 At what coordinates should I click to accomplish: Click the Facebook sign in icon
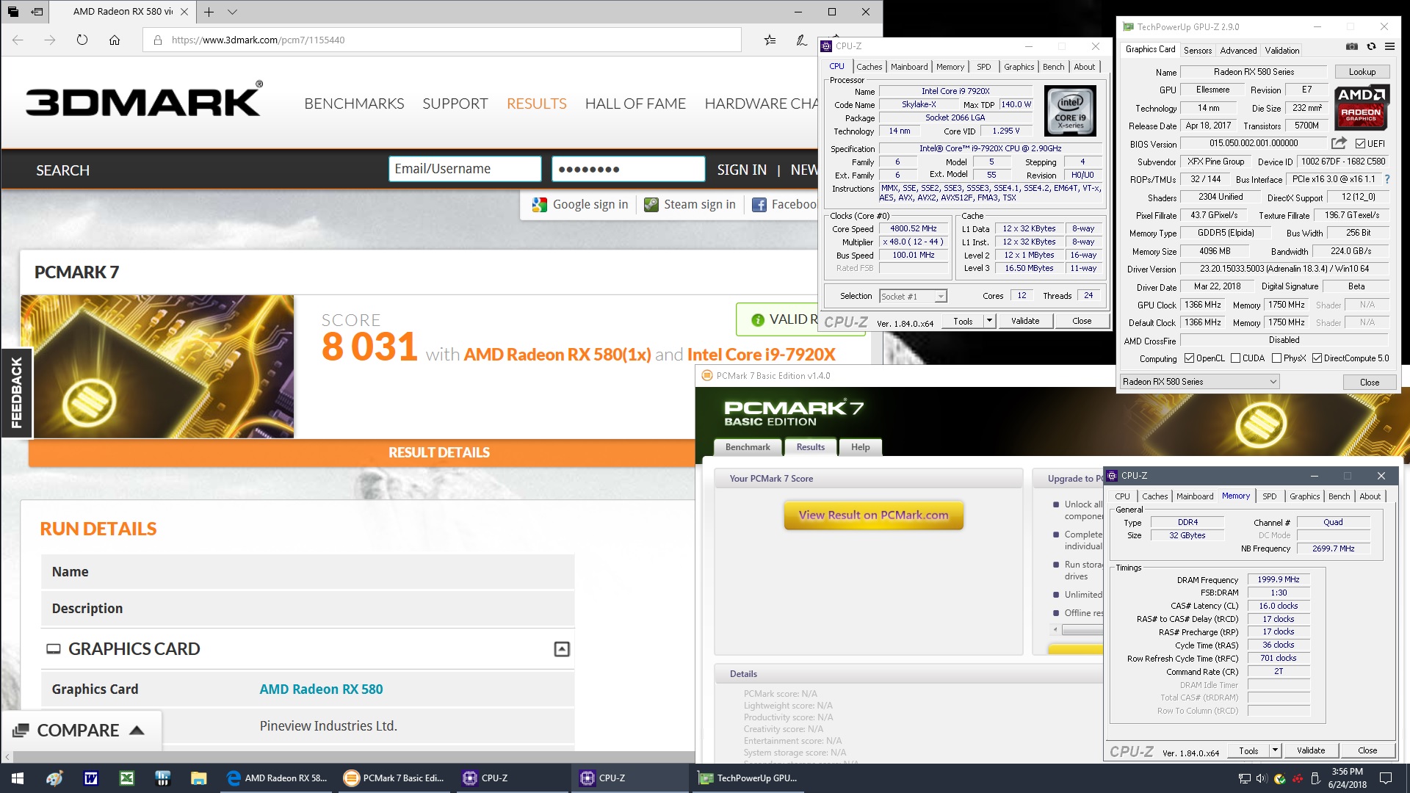tap(759, 205)
